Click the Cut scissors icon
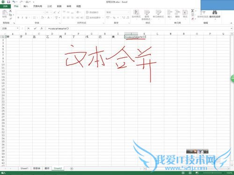The image size is (234, 175). (10, 11)
